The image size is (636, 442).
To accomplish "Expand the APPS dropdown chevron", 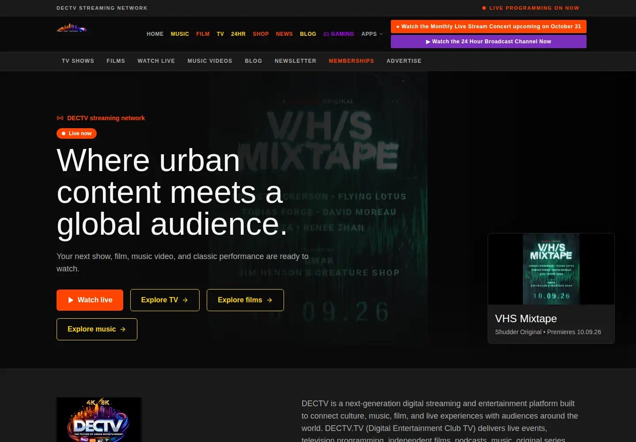I will pyautogui.click(x=381, y=34).
